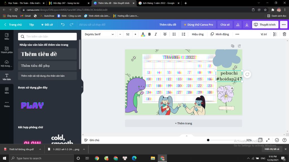
Task: Click Dùng thử Canva Pro
Action: (x=198, y=25)
